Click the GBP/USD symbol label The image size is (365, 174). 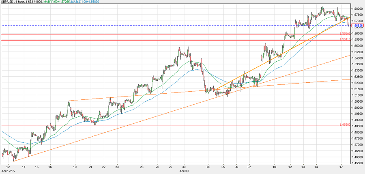point(7,2)
